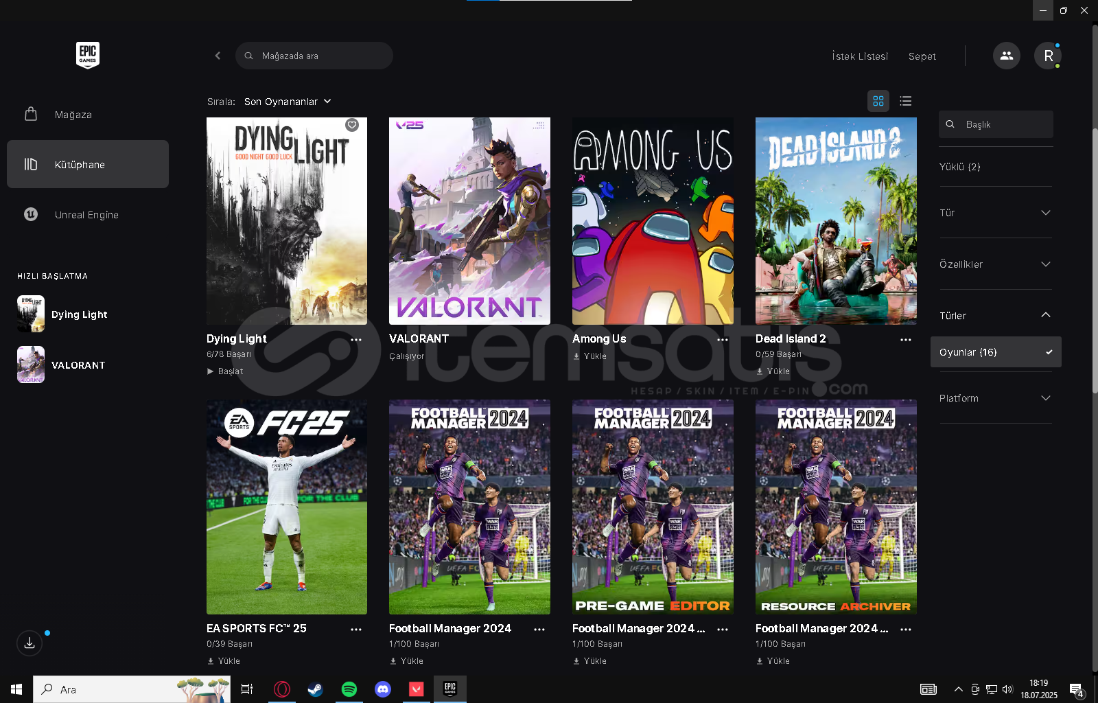Click the Kütüphane library icon

pyautogui.click(x=31, y=164)
